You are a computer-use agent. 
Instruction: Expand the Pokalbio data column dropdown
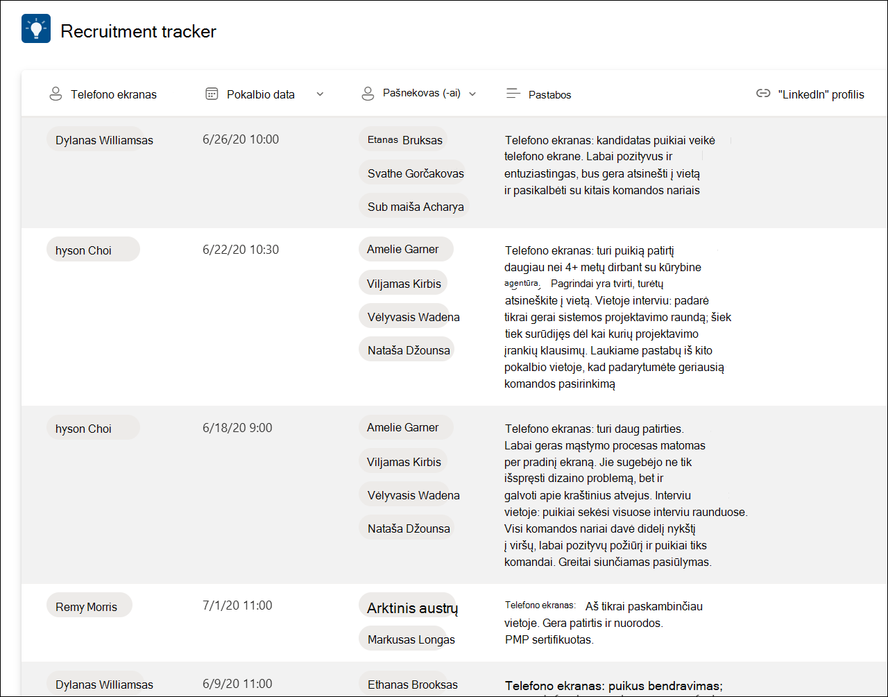[x=320, y=94]
